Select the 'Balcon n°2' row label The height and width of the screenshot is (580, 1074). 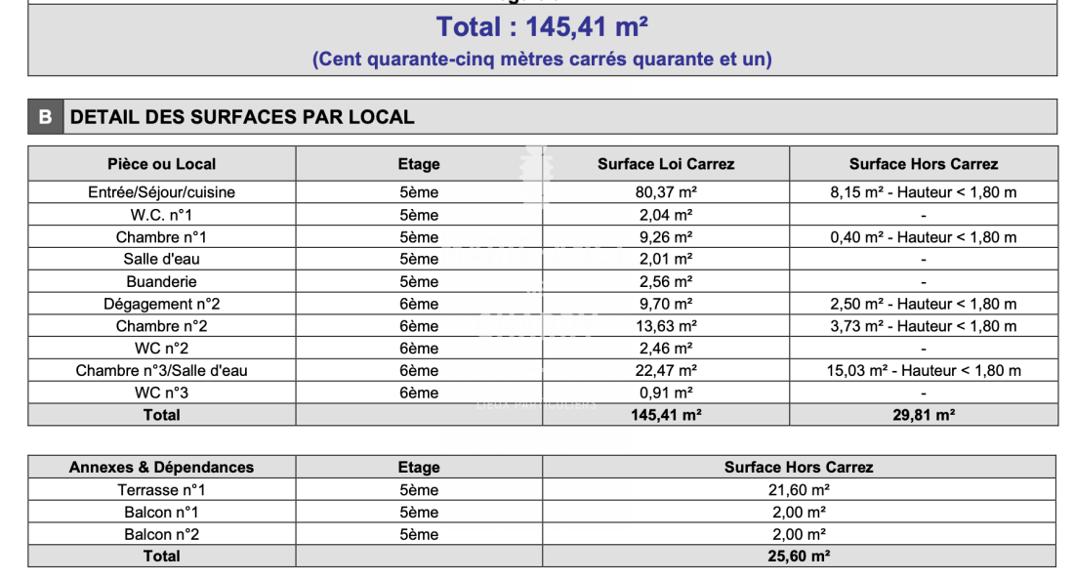tap(162, 534)
